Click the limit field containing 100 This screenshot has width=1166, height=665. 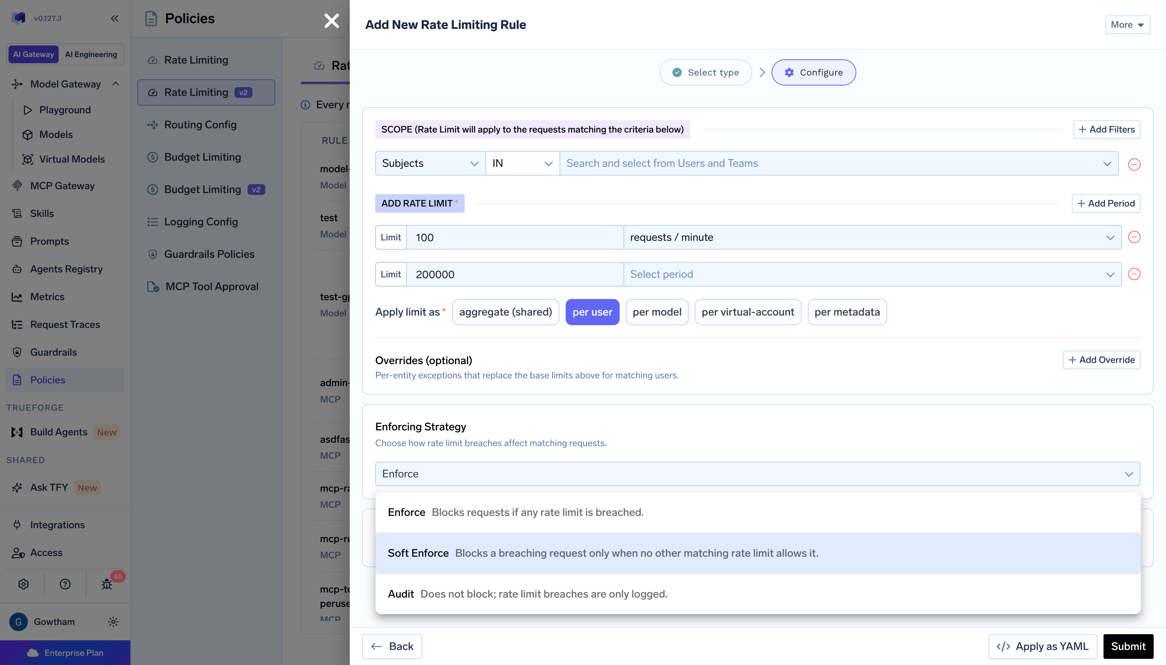[515, 237]
